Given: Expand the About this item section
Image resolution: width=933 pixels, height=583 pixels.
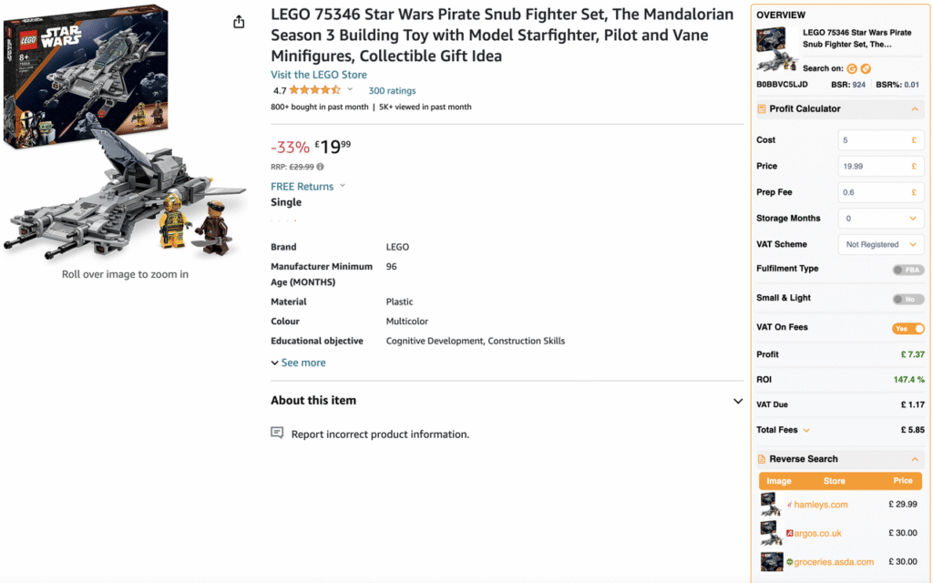Looking at the screenshot, I should click(x=738, y=401).
